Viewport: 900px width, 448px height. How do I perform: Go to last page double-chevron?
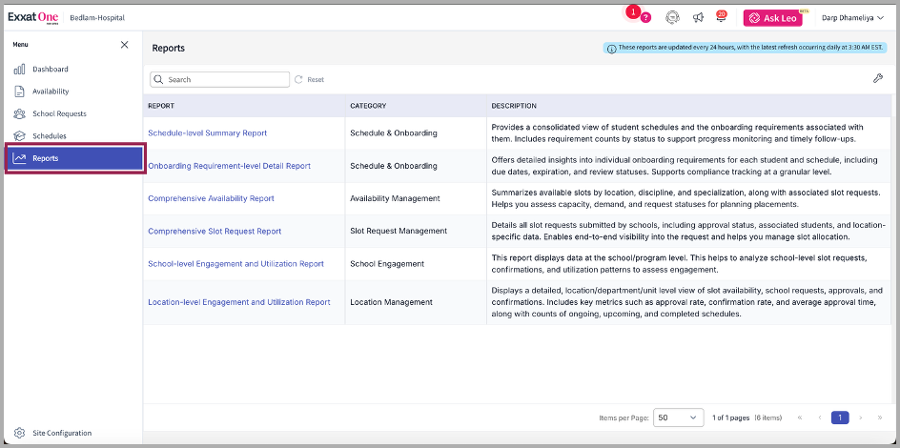pos(878,417)
